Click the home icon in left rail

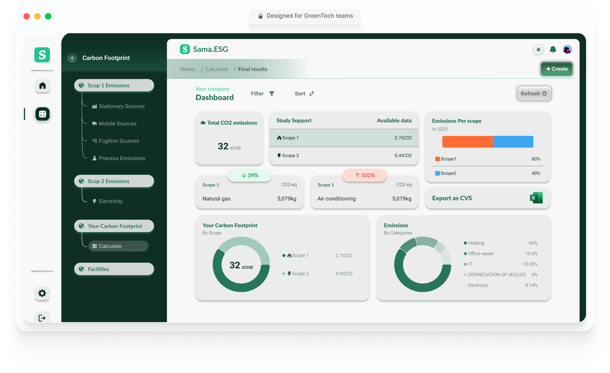[x=42, y=86]
